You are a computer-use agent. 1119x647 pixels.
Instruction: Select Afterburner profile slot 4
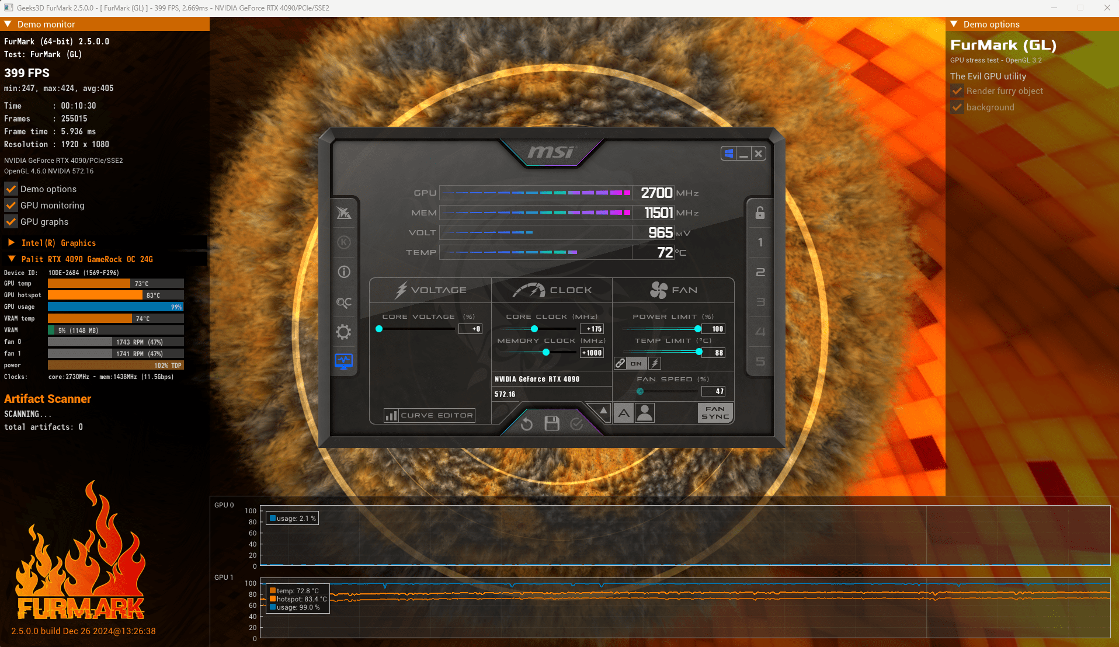(x=760, y=332)
